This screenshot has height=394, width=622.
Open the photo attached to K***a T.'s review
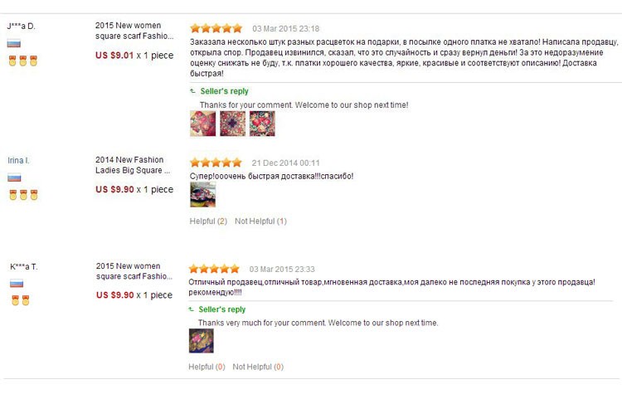pos(202,341)
